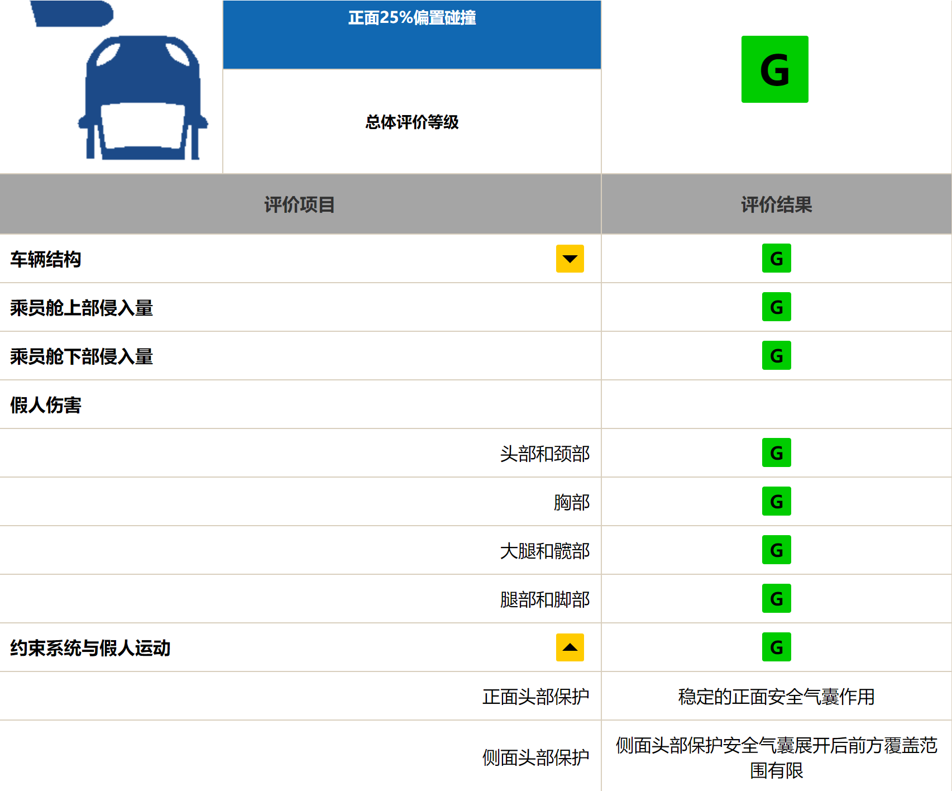952x791 pixels.
Task: Click the G rating for 胸部
Action: (776, 501)
